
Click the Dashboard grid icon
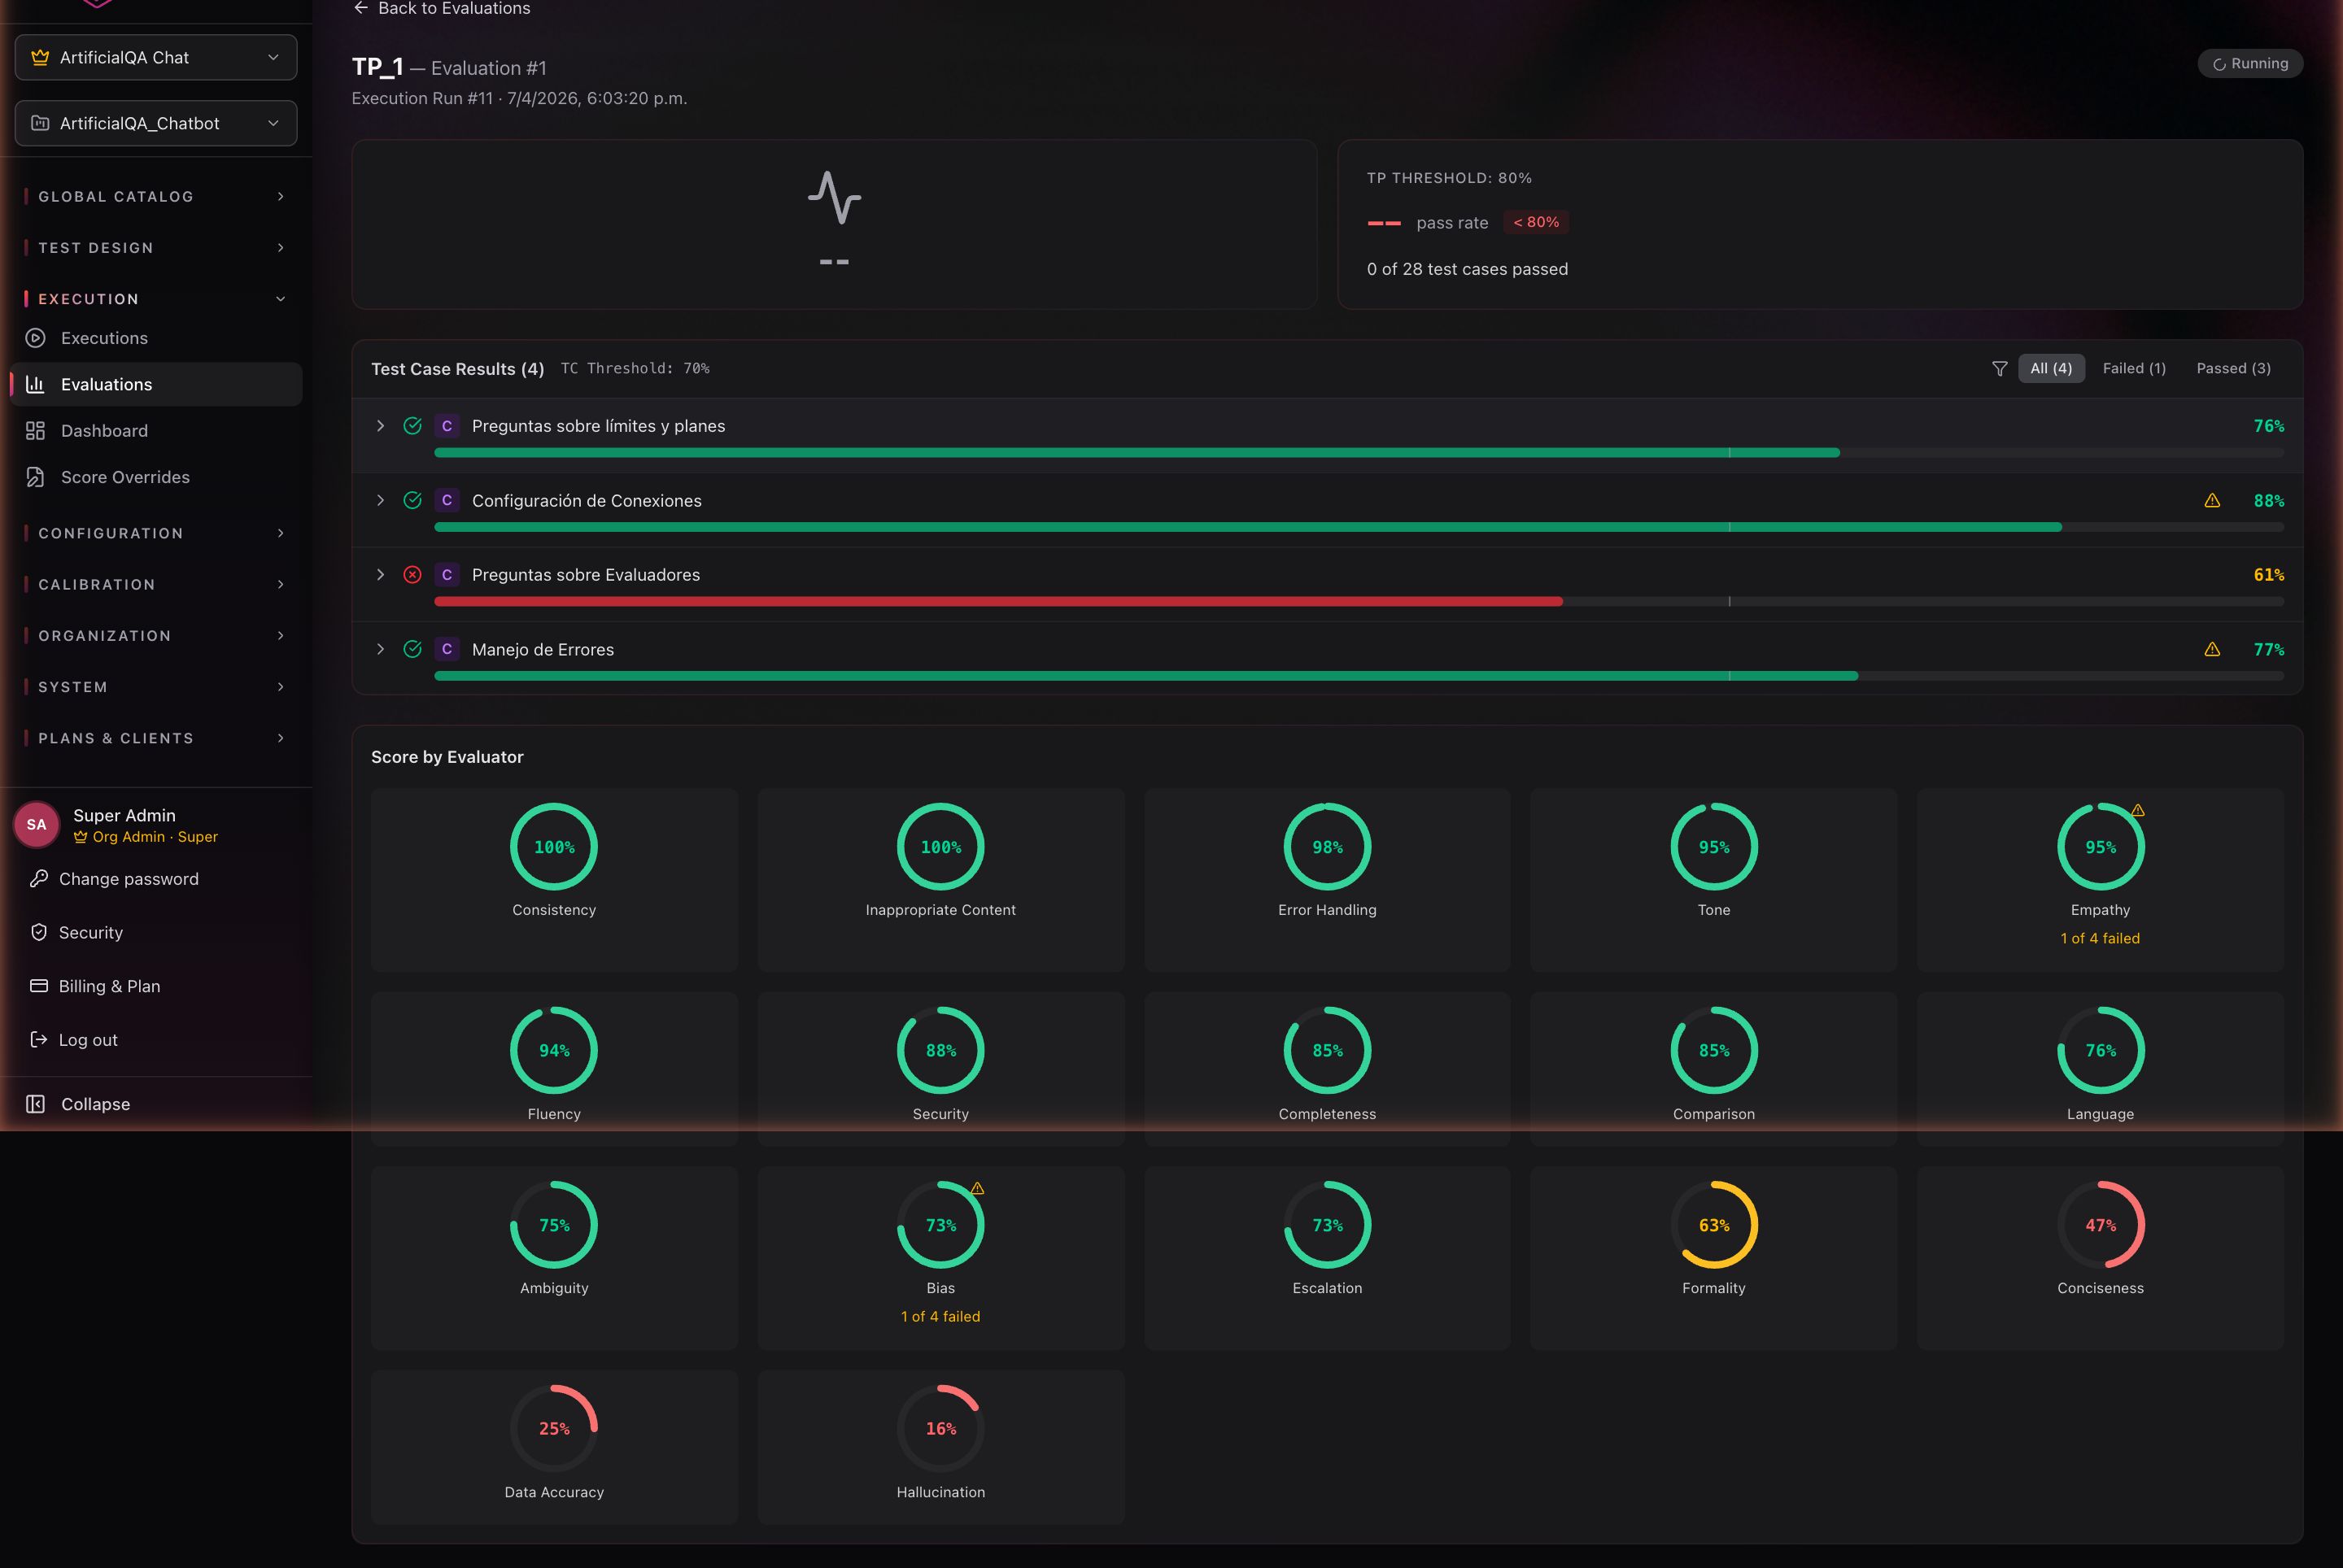click(35, 431)
